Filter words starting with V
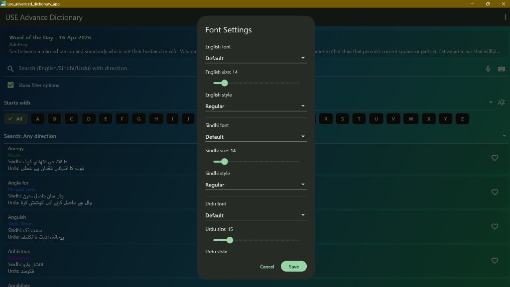 click(393, 119)
